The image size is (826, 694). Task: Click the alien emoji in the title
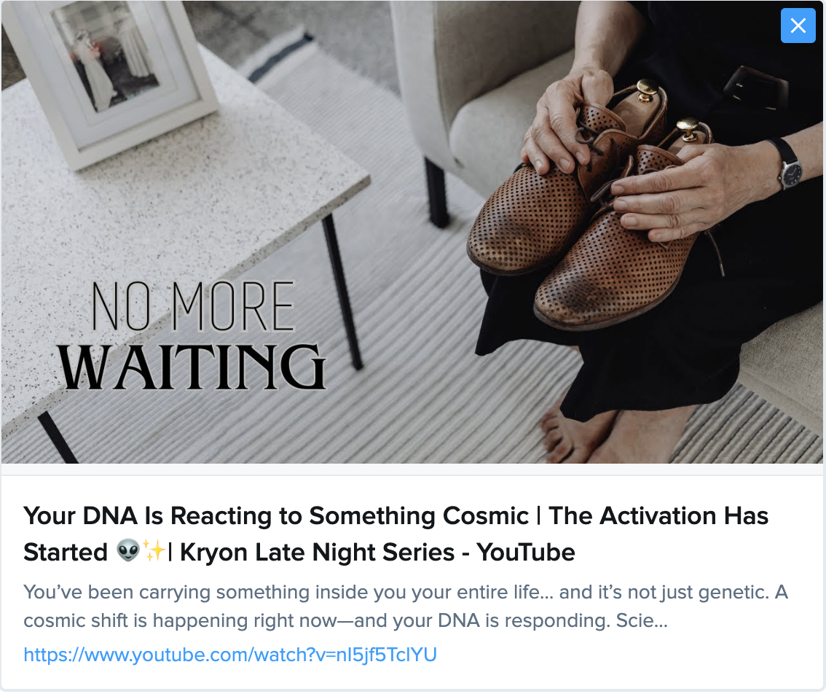(x=128, y=553)
